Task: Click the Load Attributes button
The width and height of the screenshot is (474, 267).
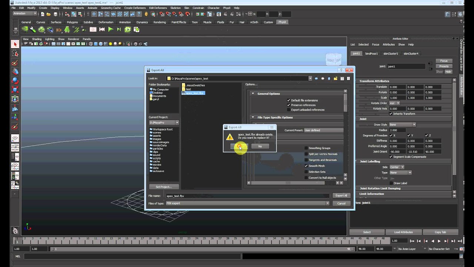Action: 403,232
